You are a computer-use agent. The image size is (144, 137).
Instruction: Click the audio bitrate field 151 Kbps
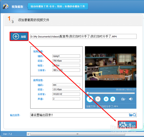tap(66, 89)
